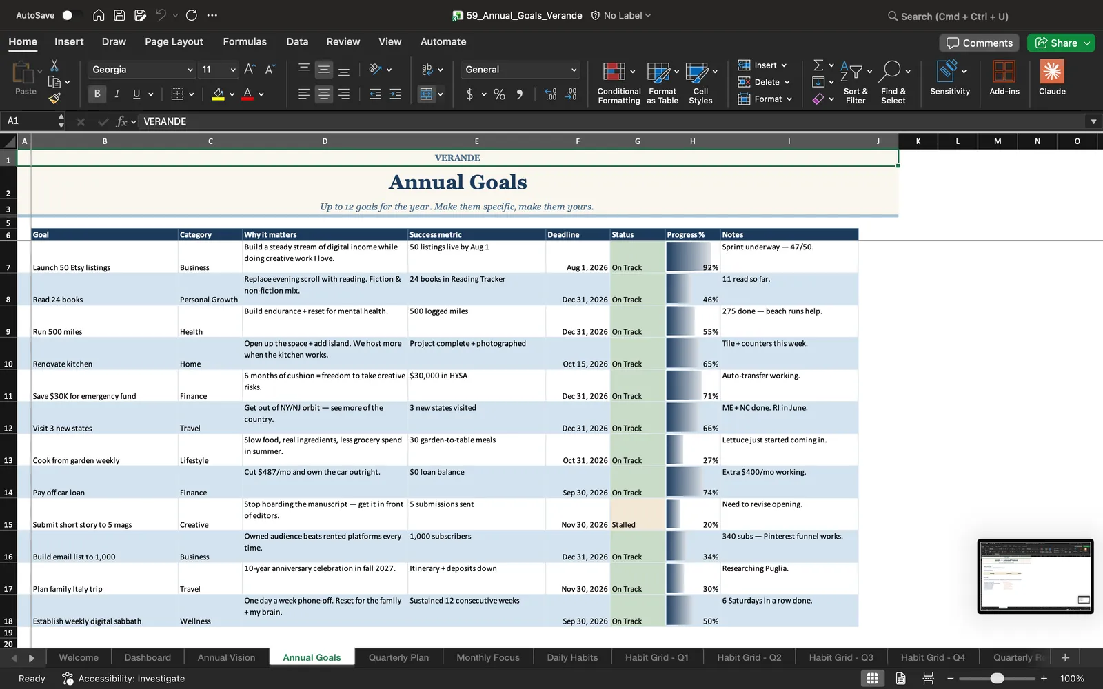Screen dimensions: 1103x689
Task: Open the No Label sensitivity dropdown
Action: [621, 15]
